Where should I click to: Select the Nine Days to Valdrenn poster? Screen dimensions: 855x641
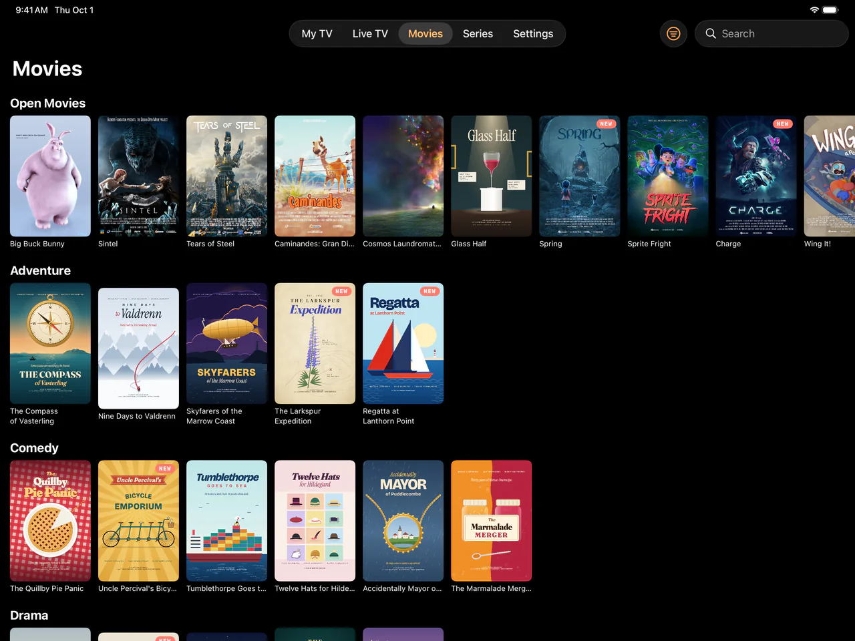point(138,348)
